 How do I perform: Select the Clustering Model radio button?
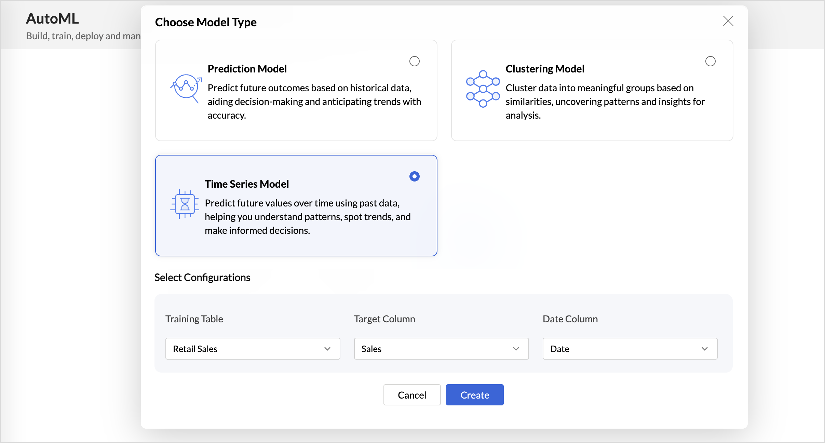[711, 61]
